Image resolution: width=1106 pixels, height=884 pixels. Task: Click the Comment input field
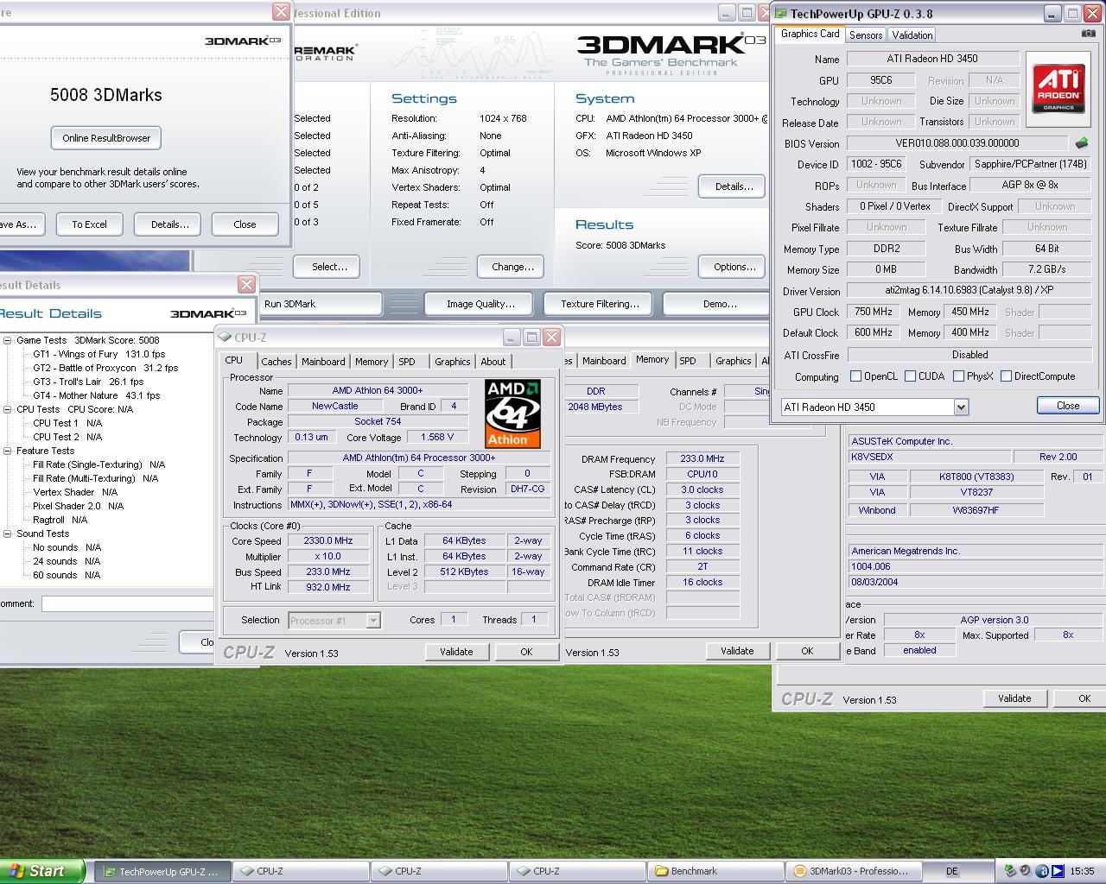click(128, 603)
